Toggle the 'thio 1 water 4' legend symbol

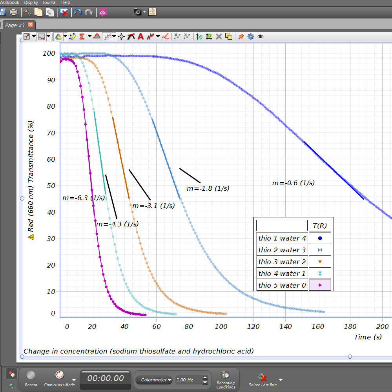coord(320,238)
